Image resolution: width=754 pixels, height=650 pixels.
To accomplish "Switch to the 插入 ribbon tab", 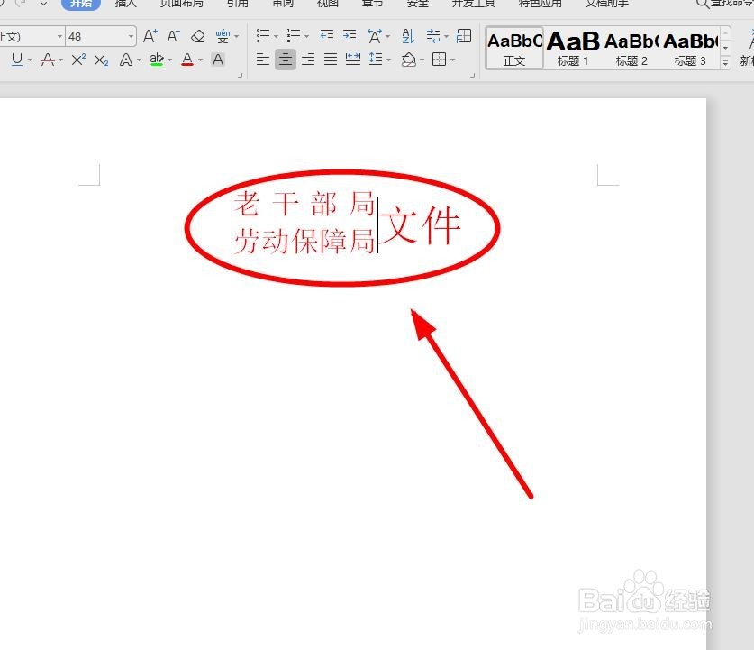I will click(x=126, y=5).
